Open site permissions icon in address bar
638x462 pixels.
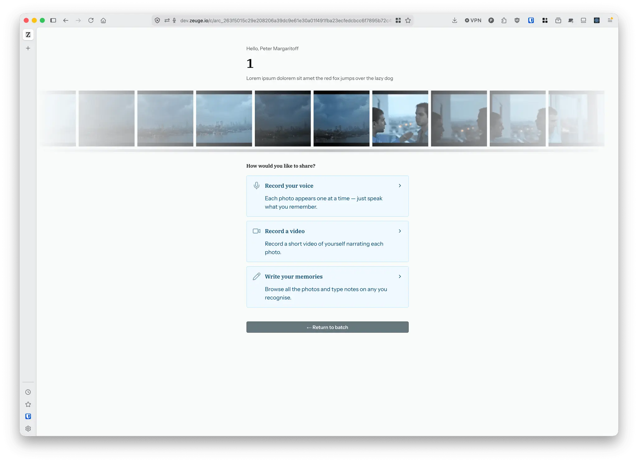click(x=167, y=21)
